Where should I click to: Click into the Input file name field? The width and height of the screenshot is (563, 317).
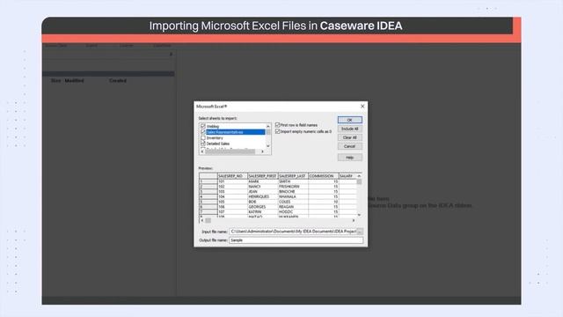click(293, 232)
